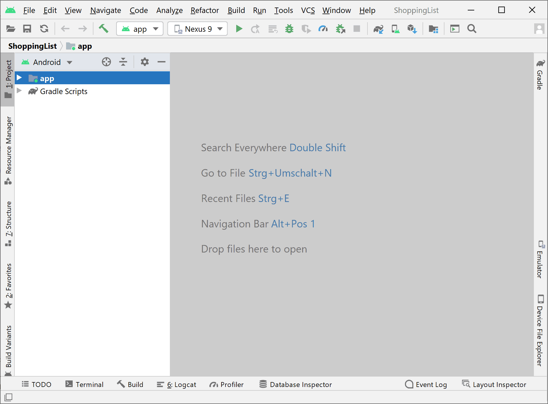Click ShoppingList in the navigation breadcrumb
548x404 pixels.
(33, 46)
